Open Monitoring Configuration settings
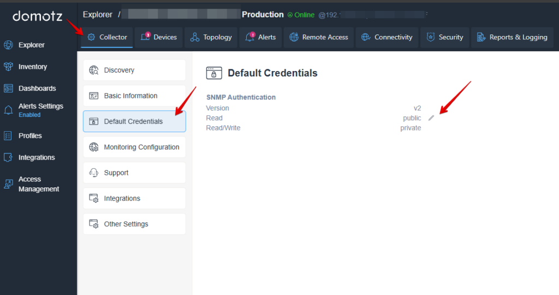Image resolution: width=559 pixels, height=295 pixels. coord(134,147)
